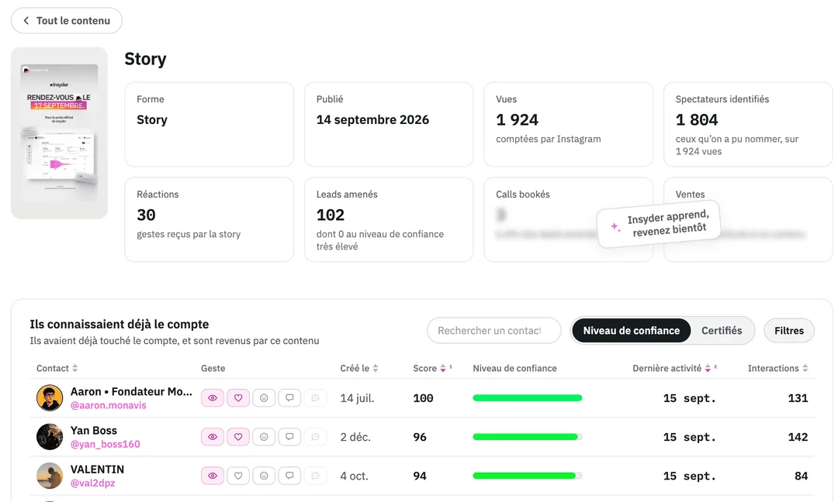Click the Geste column header
This screenshot has height=502, width=838.
[213, 368]
